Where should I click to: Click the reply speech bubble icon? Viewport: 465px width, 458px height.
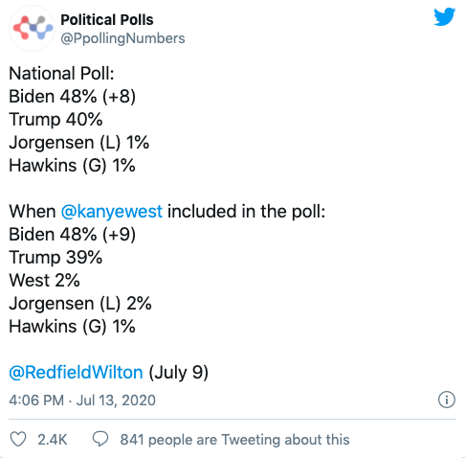coord(100,439)
